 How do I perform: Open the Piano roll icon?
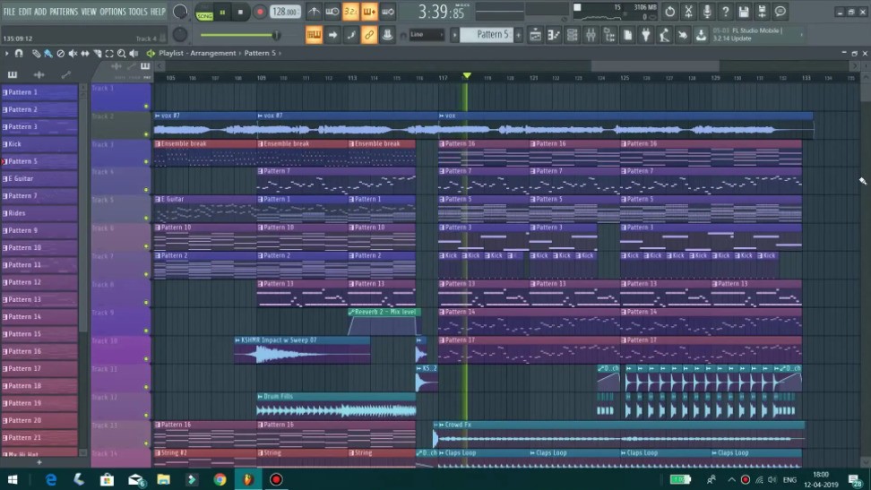[x=554, y=35]
